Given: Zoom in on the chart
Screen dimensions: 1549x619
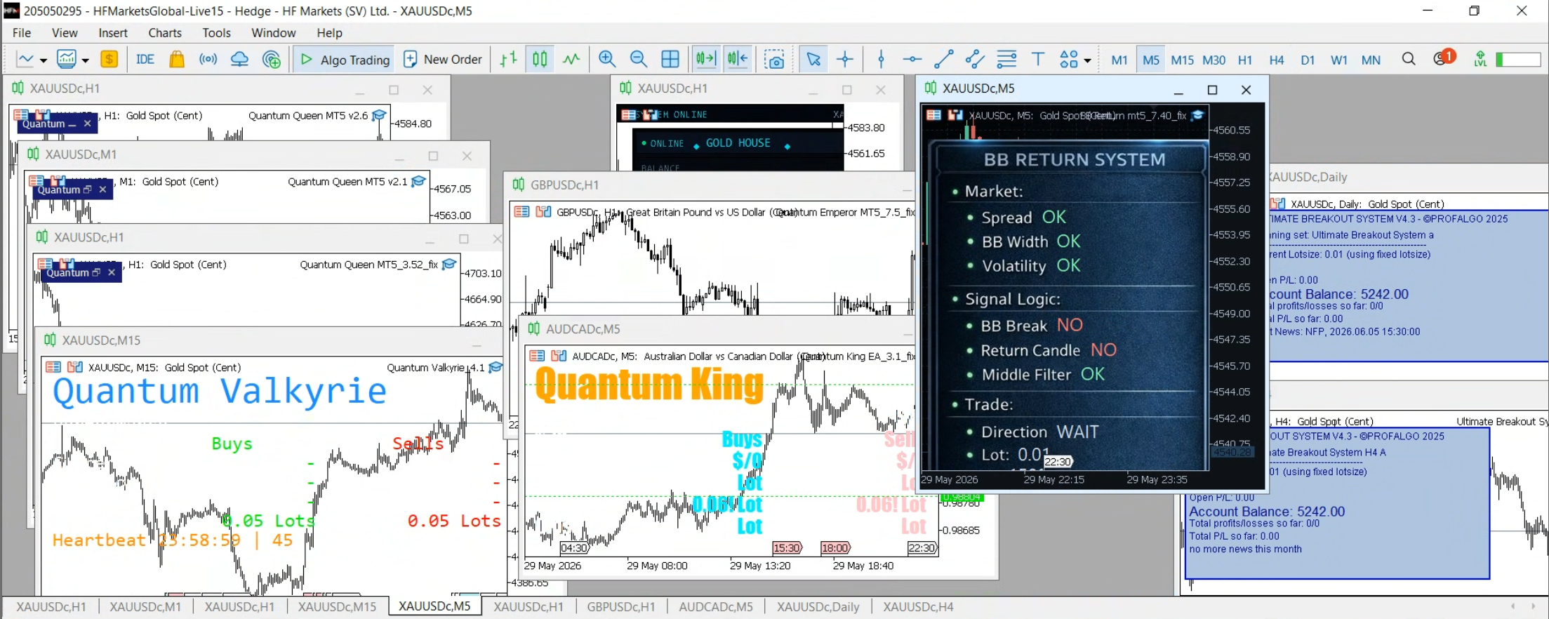Looking at the screenshot, I should tap(607, 60).
